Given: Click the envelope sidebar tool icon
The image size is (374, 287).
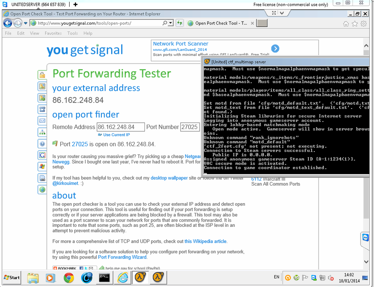Looking at the screenshot, I should click(x=42, y=120).
